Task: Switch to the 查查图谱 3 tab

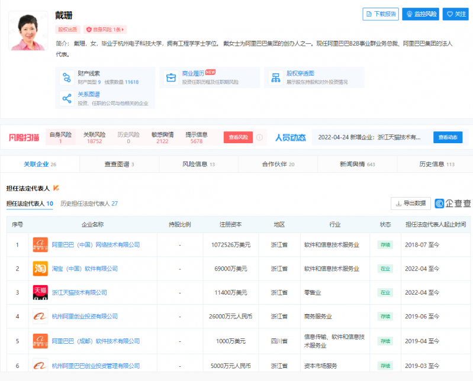Action: pos(119,164)
